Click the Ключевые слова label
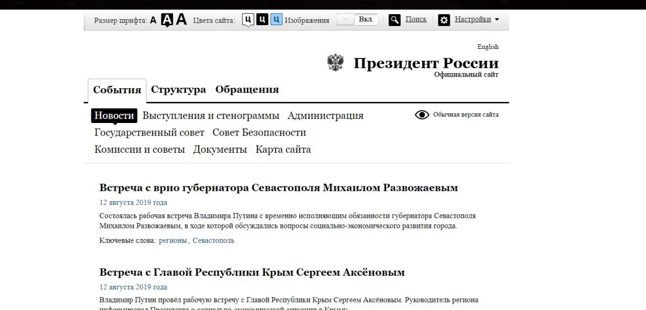This screenshot has height=310, width=646. click(128, 240)
